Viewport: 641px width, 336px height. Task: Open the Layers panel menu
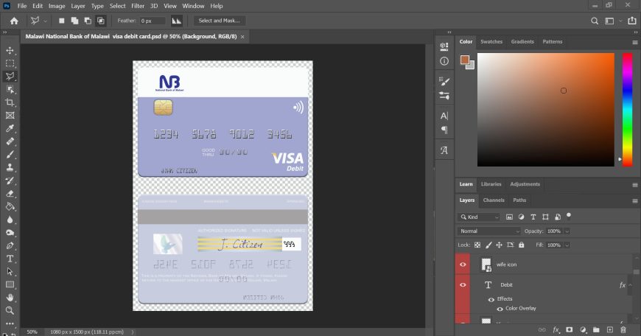point(635,200)
